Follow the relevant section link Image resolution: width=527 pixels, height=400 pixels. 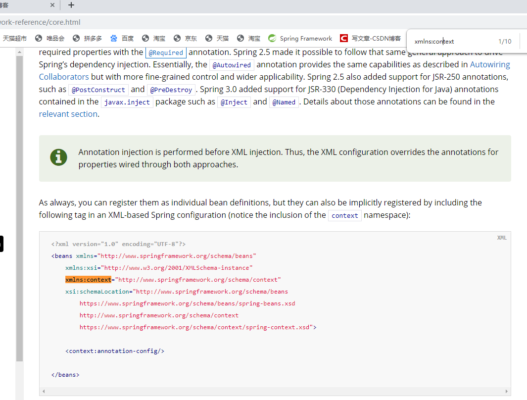coord(68,114)
